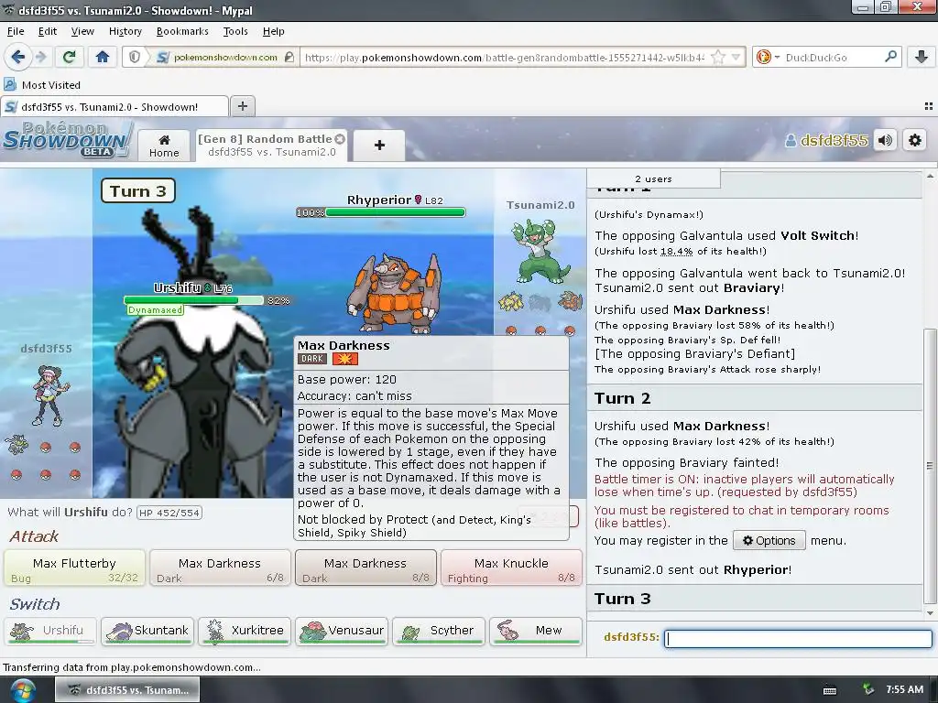Click the Mypal taskbar window button

(x=127, y=690)
